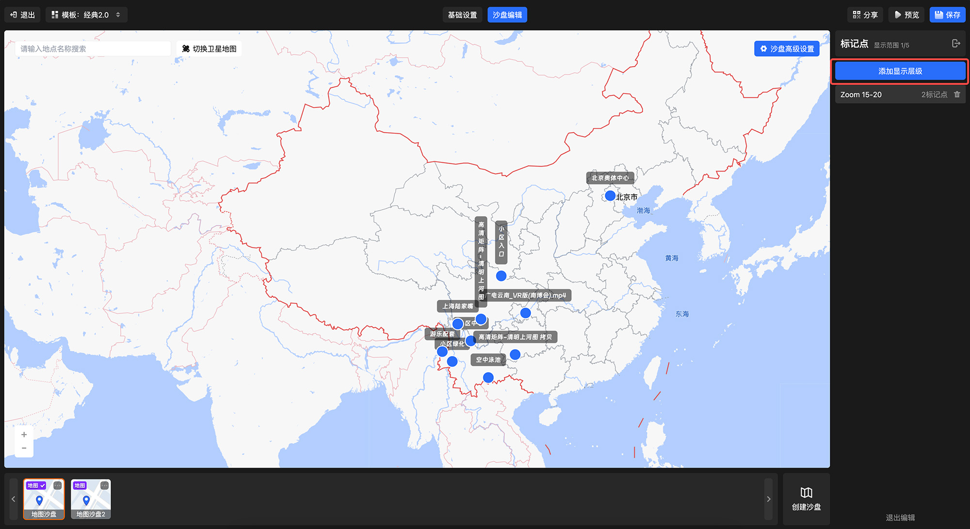Viewport: 970px width, 529px height.
Task: Click the 小区入口 marker dot
Action: pos(501,276)
